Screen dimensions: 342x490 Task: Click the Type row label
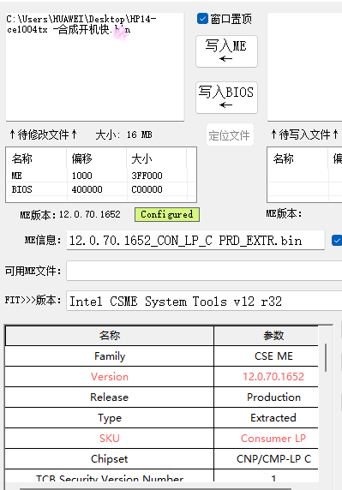(110, 418)
